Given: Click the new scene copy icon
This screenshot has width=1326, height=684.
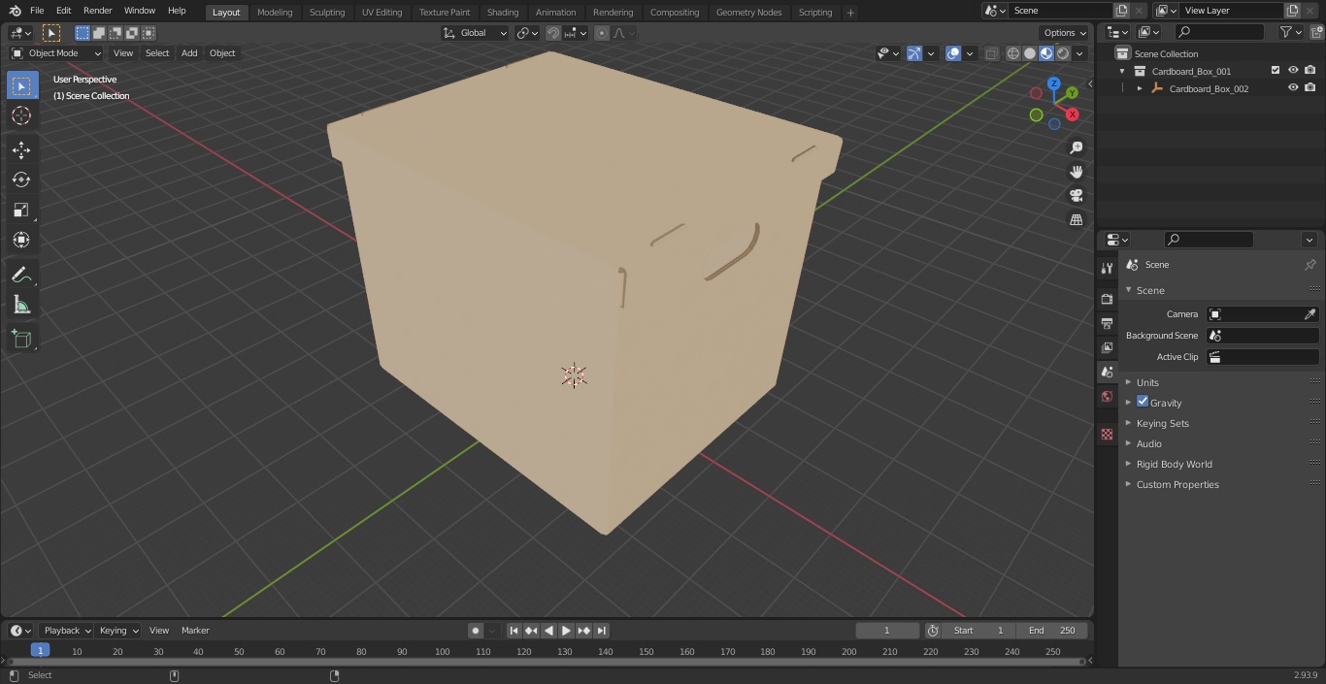Looking at the screenshot, I should point(1121,11).
